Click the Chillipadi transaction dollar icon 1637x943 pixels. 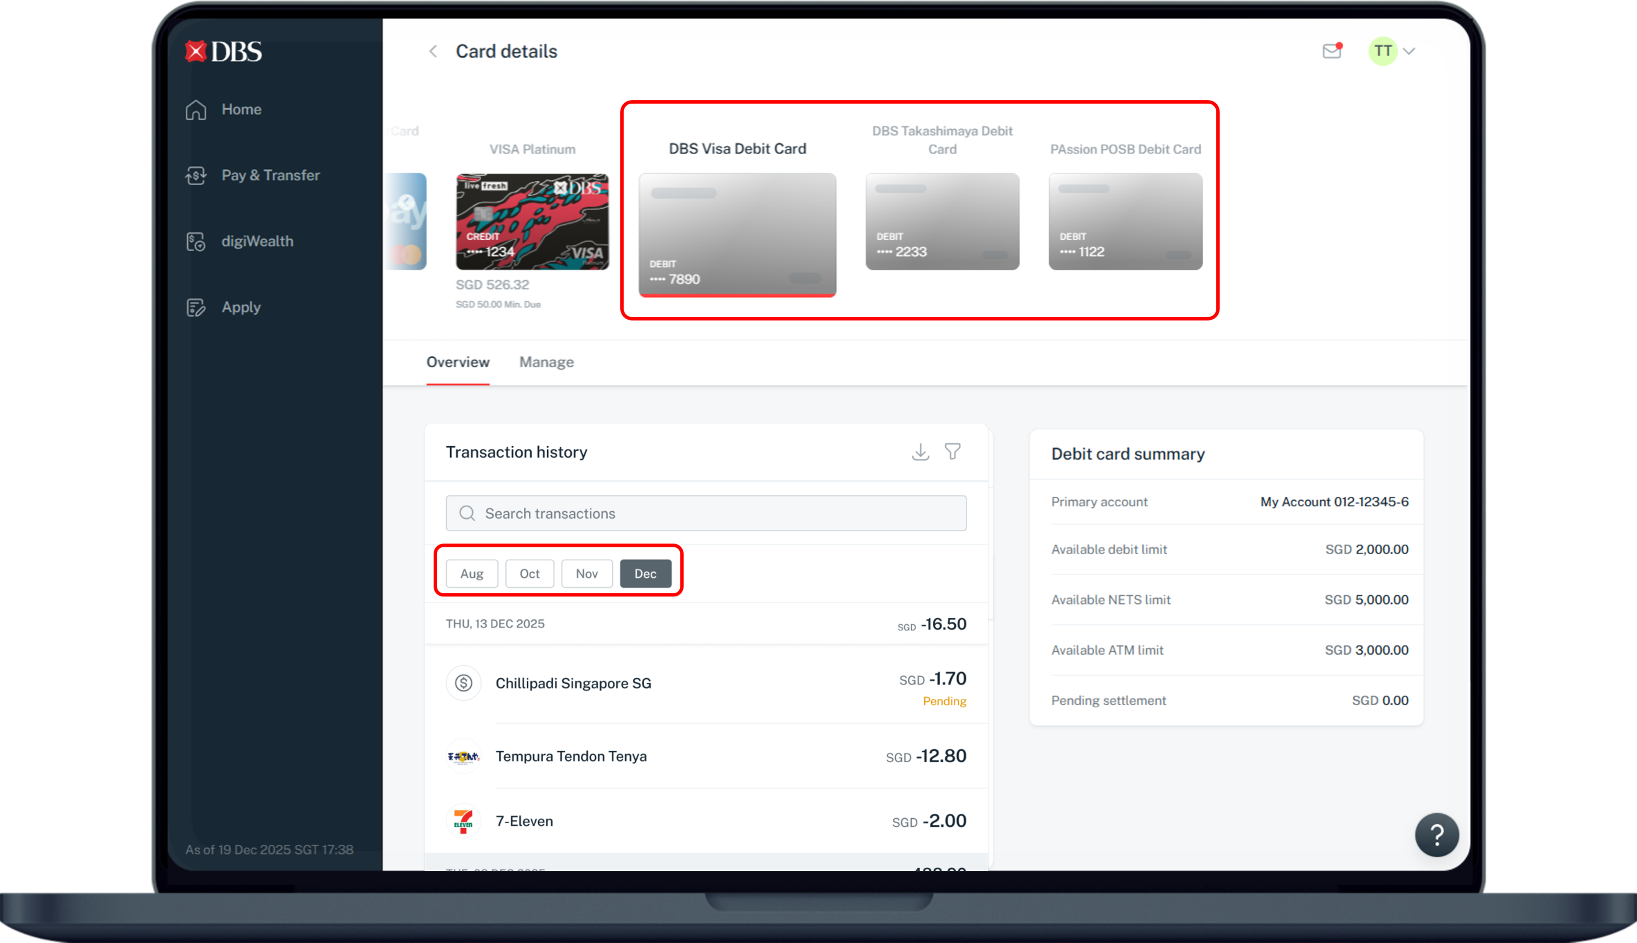463,683
